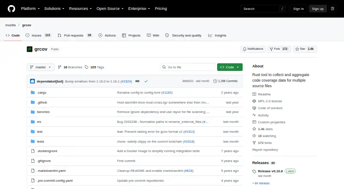
Task: Click the Go to file search field
Action: click(x=187, y=67)
